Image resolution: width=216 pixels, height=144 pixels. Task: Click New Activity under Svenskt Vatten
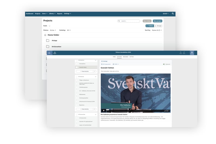(85, 71)
